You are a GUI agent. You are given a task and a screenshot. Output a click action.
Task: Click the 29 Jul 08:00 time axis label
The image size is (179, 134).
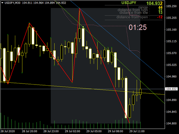pyautogui.click(x=116, y=131)
